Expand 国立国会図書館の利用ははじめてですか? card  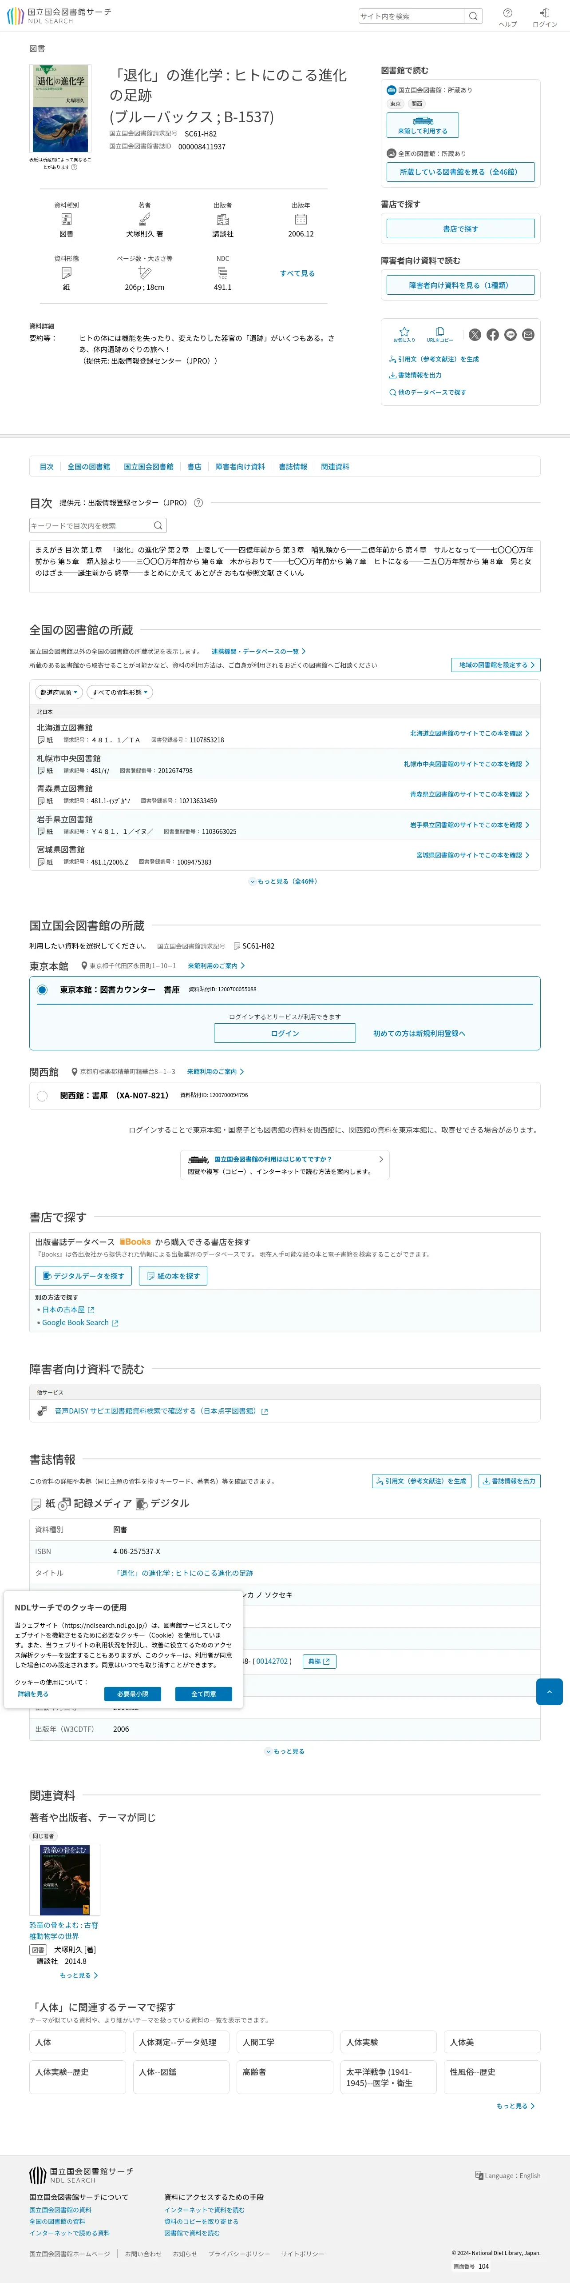tap(285, 1165)
